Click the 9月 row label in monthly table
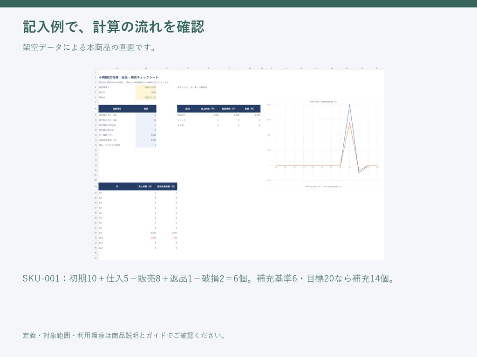The width and height of the screenshot is (477, 357). point(101,233)
